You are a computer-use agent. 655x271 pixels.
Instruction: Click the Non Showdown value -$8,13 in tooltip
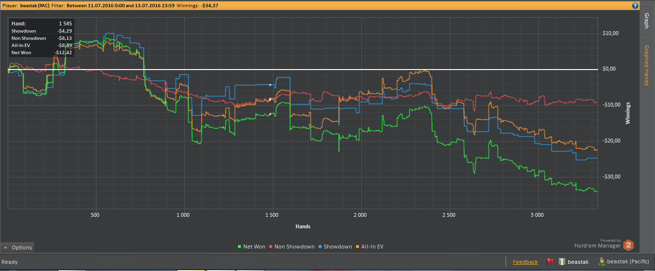click(65, 38)
